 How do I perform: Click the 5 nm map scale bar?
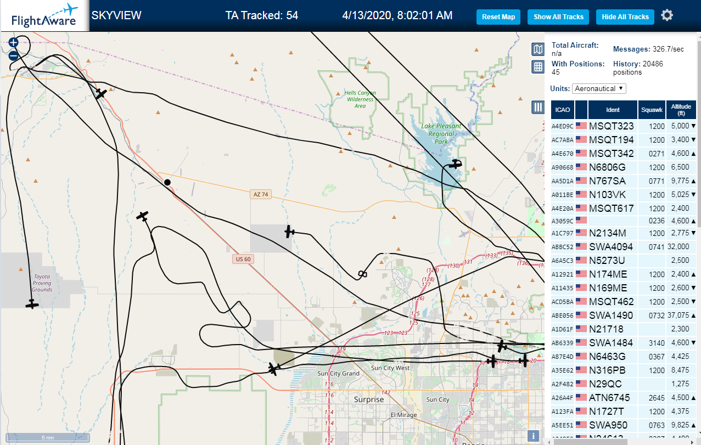click(47, 437)
